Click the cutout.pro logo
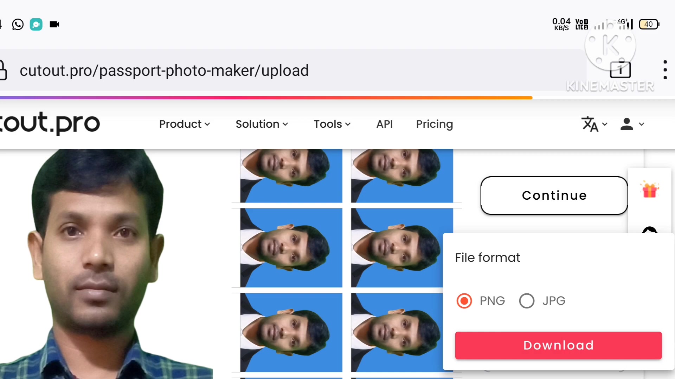This screenshot has height=379, width=675. pos(49,124)
